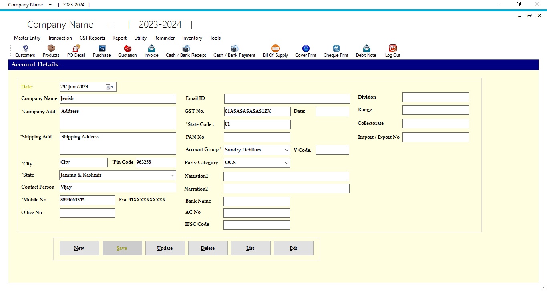Click the Update button
This screenshot has width=547, height=291.
(165, 248)
